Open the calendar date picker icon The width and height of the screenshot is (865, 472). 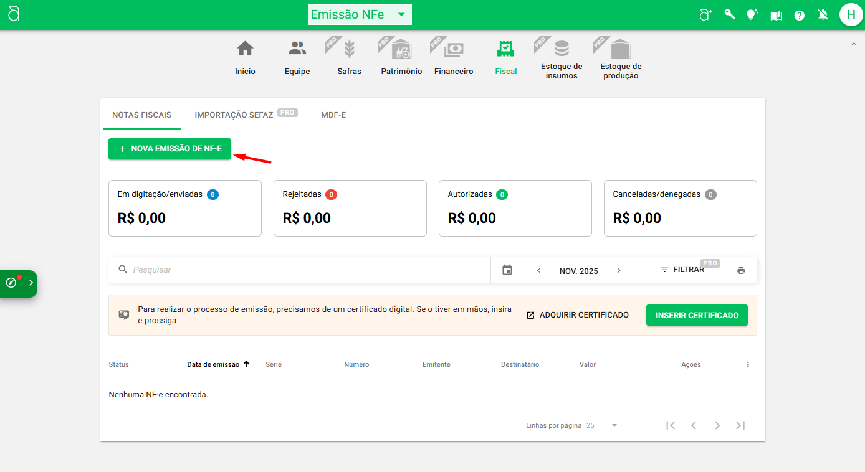pos(507,270)
